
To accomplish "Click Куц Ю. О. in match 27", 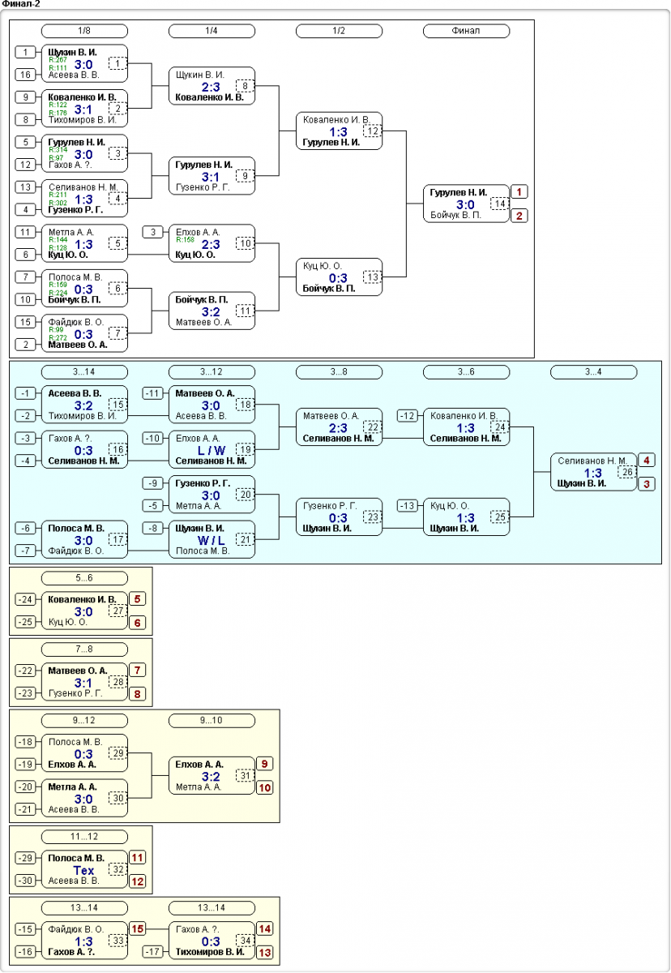I will coord(68,623).
